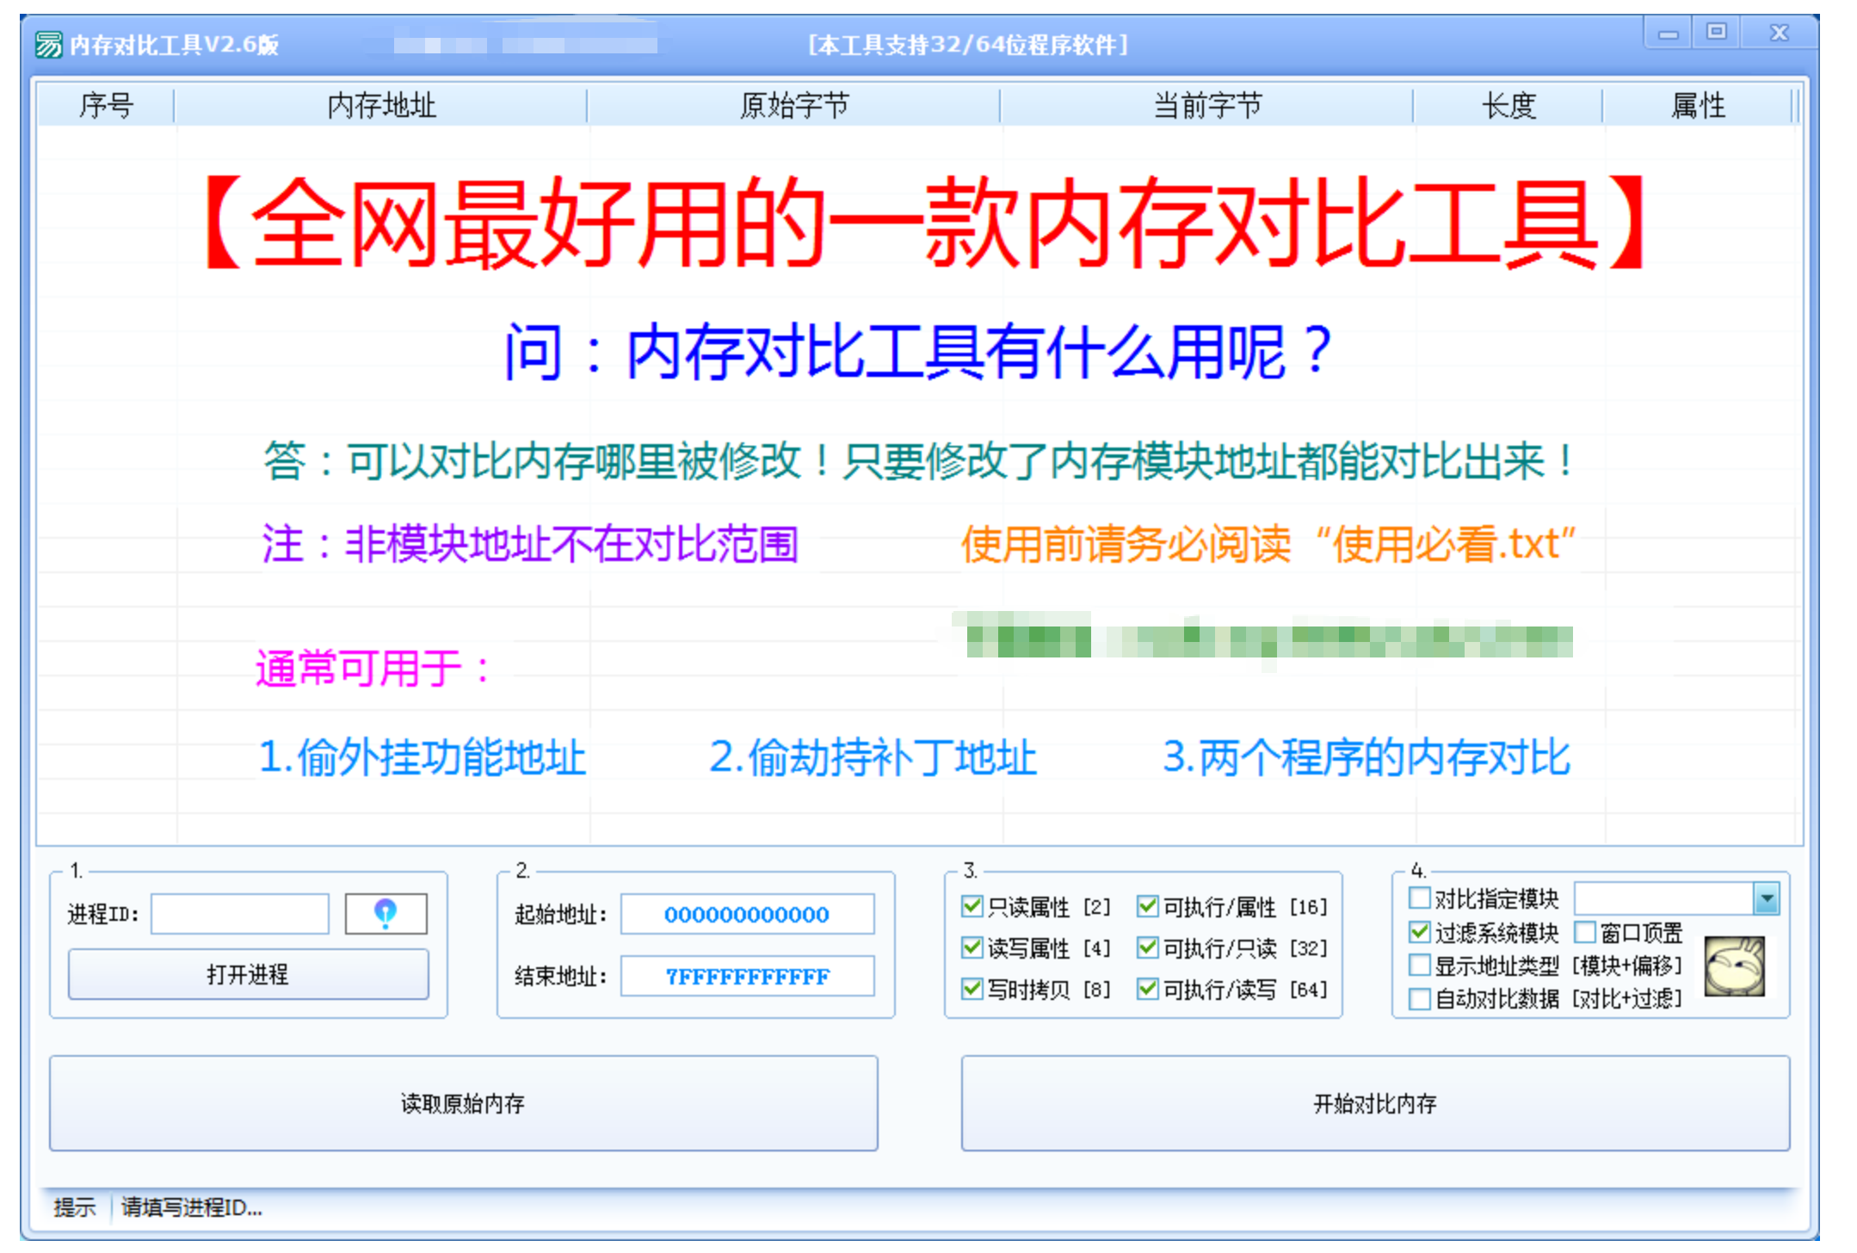The height and width of the screenshot is (1253, 1857).
Task: Click the module combo box text area
Action: pyautogui.click(x=1664, y=898)
